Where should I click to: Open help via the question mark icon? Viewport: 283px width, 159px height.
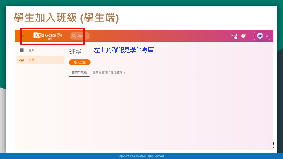click(x=243, y=36)
